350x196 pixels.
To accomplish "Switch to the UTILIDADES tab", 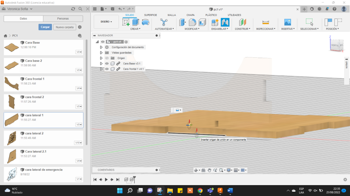I will (x=234, y=15).
